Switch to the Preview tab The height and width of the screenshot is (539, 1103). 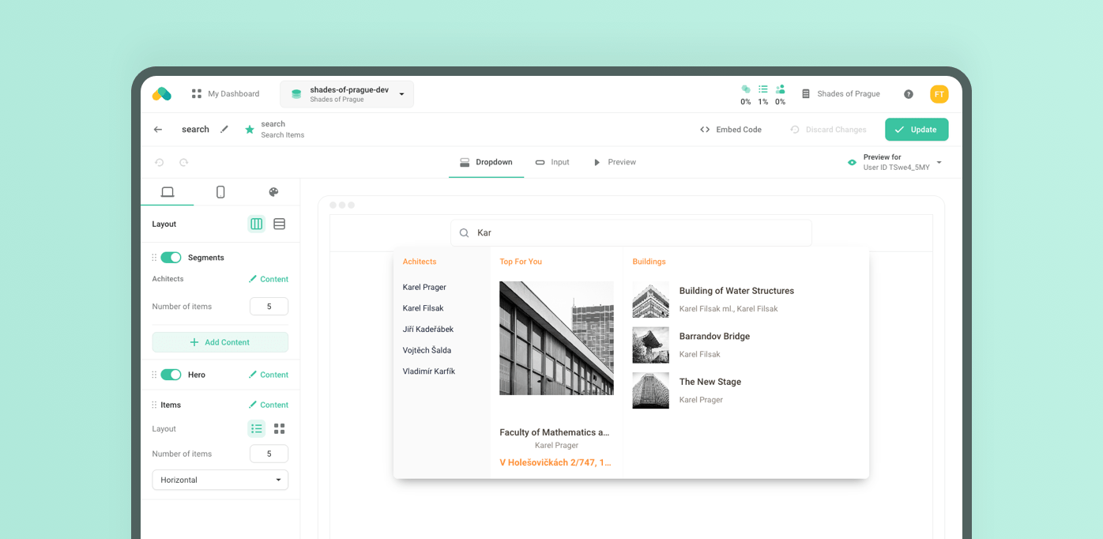pos(615,162)
